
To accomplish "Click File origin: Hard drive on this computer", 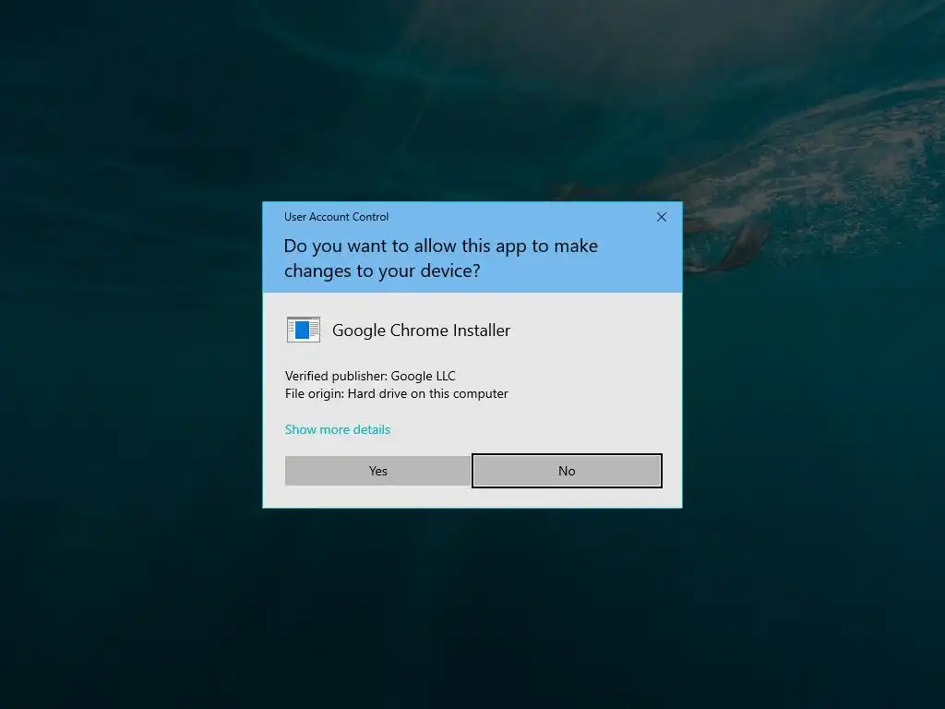I will [397, 393].
